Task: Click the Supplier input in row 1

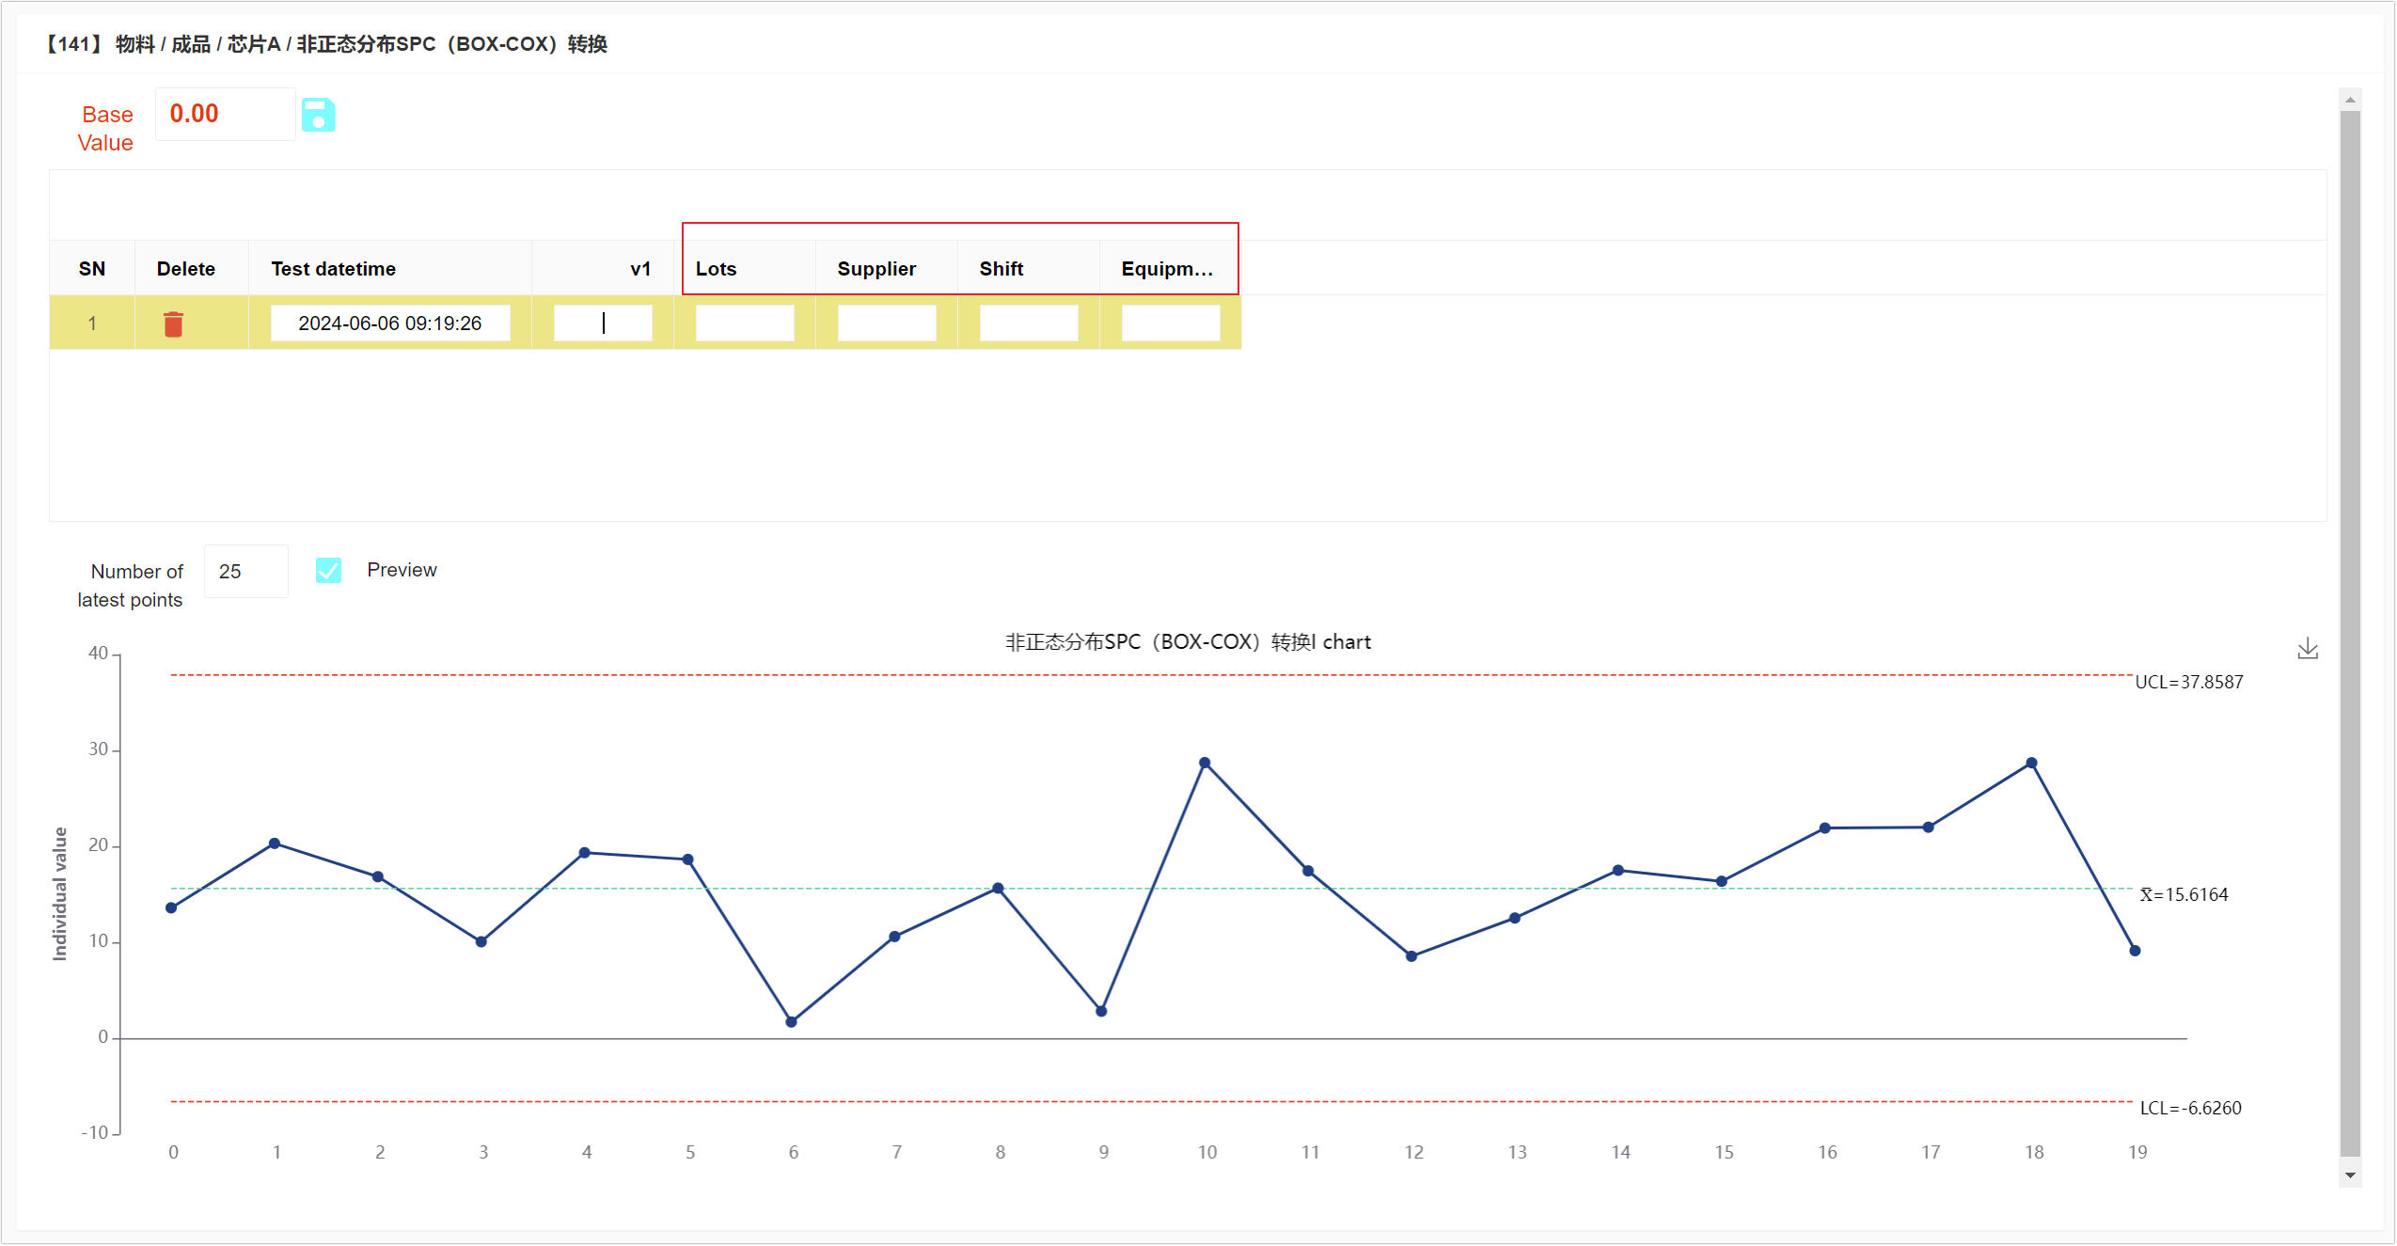Action: pos(887,323)
